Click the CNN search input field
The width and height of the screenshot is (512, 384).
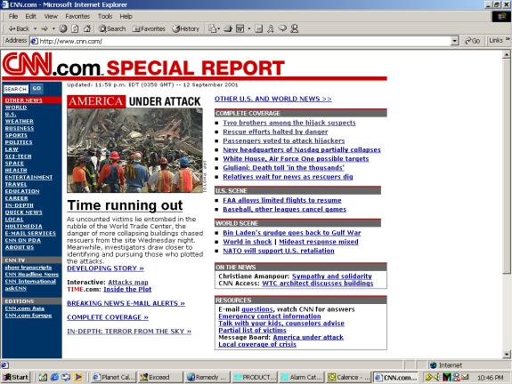(16, 89)
